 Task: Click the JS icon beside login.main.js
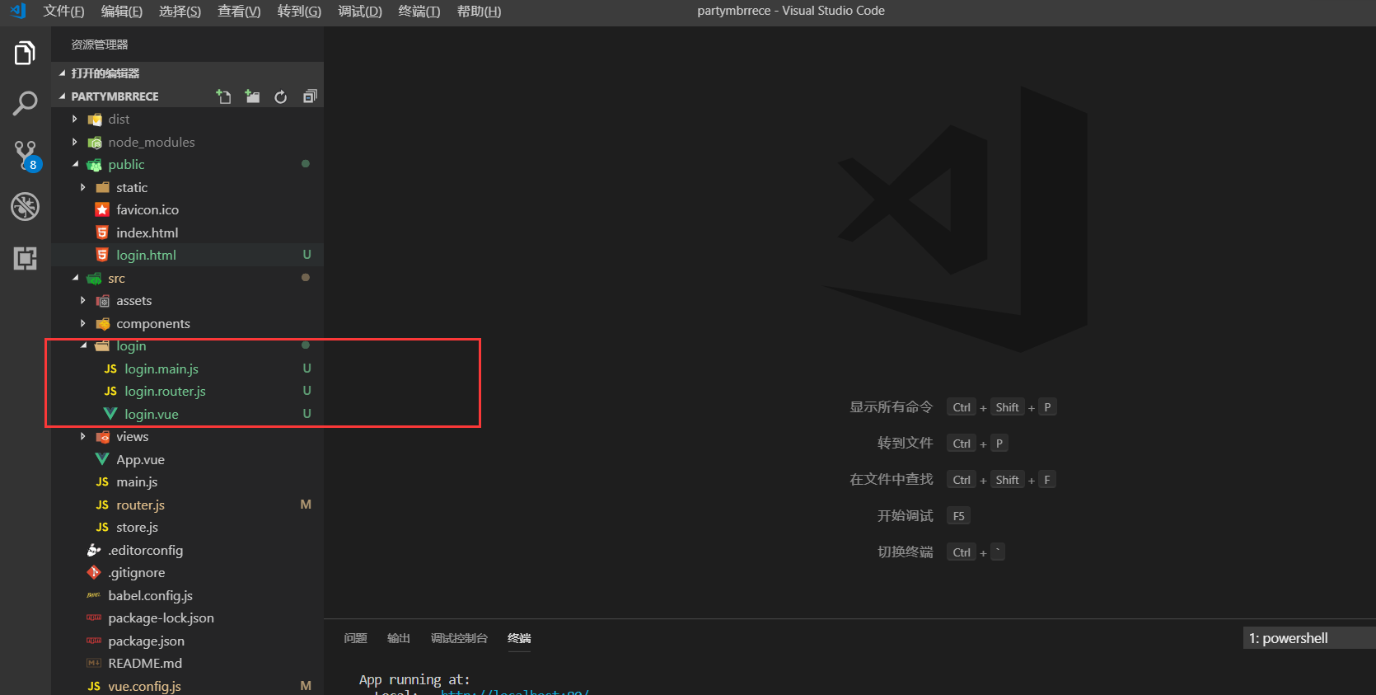coord(110,369)
